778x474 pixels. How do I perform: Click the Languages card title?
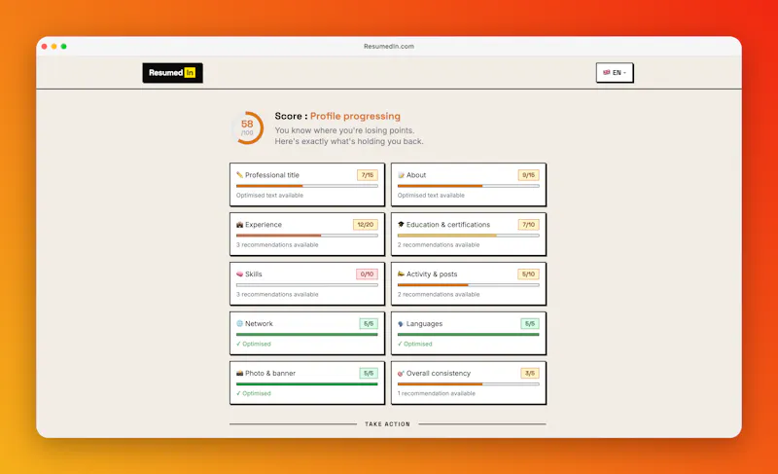click(x=424, y=323)
